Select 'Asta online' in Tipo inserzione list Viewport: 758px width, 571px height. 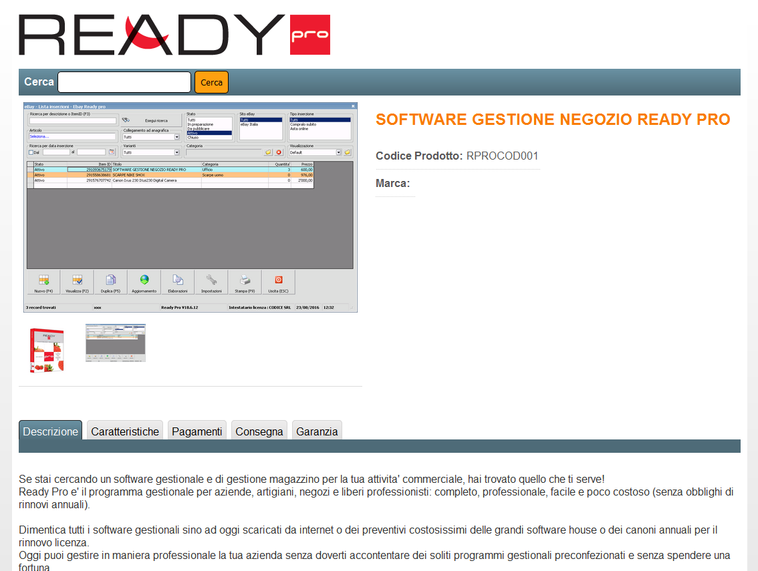[299, 129]
